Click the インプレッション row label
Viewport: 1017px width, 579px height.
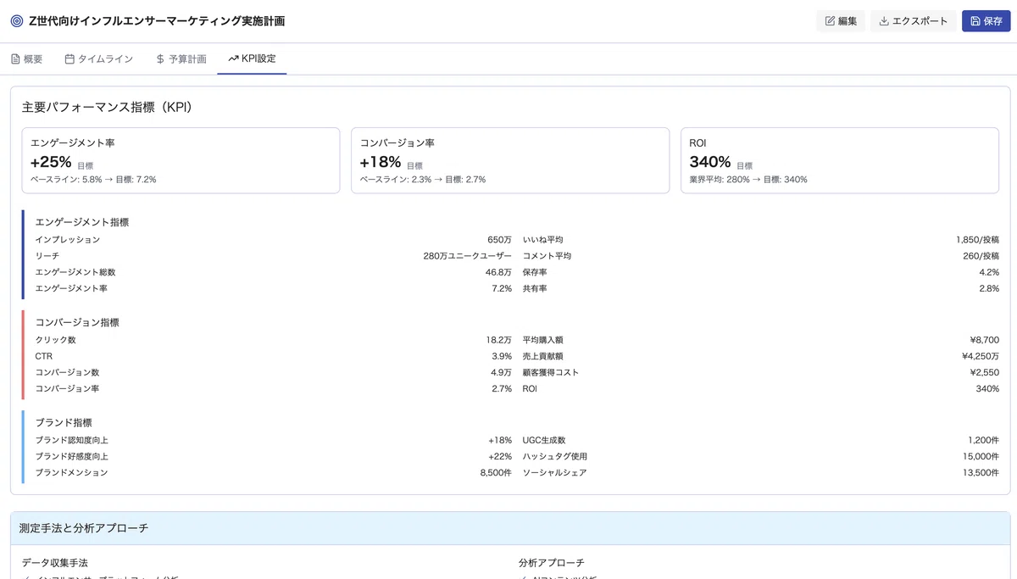click(68, 240)
